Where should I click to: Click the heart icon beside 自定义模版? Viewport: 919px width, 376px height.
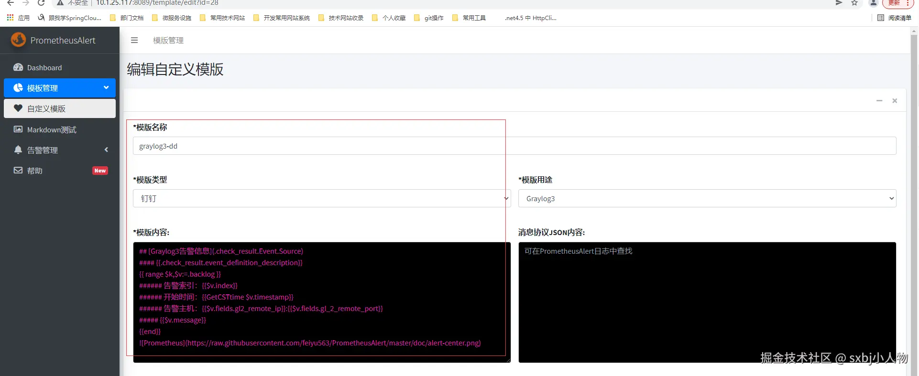pos(18,108)
